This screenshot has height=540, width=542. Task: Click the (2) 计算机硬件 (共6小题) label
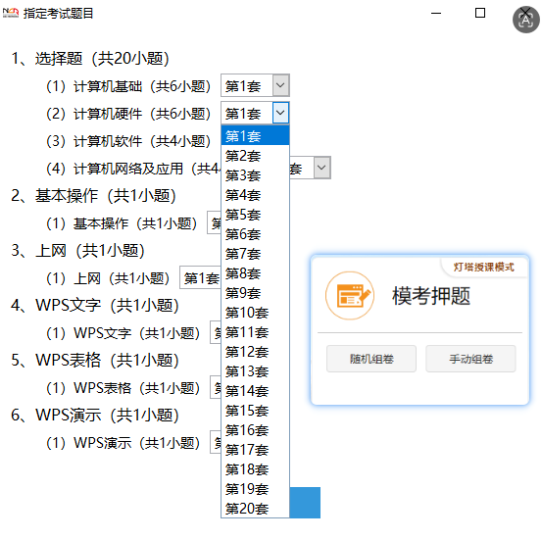tap(128, 114)
